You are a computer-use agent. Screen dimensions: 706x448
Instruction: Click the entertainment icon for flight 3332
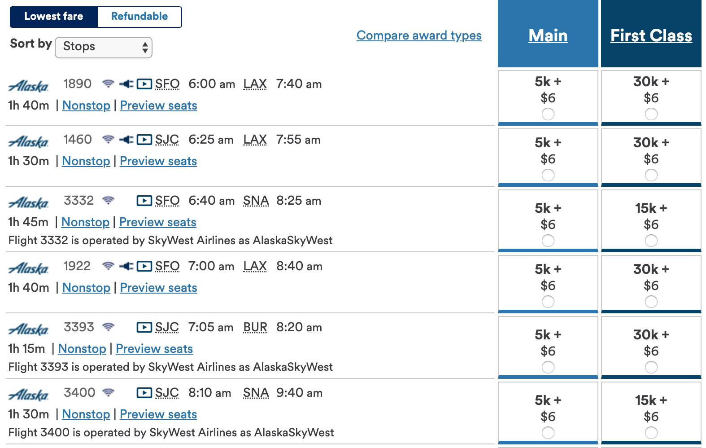point(144,201)
